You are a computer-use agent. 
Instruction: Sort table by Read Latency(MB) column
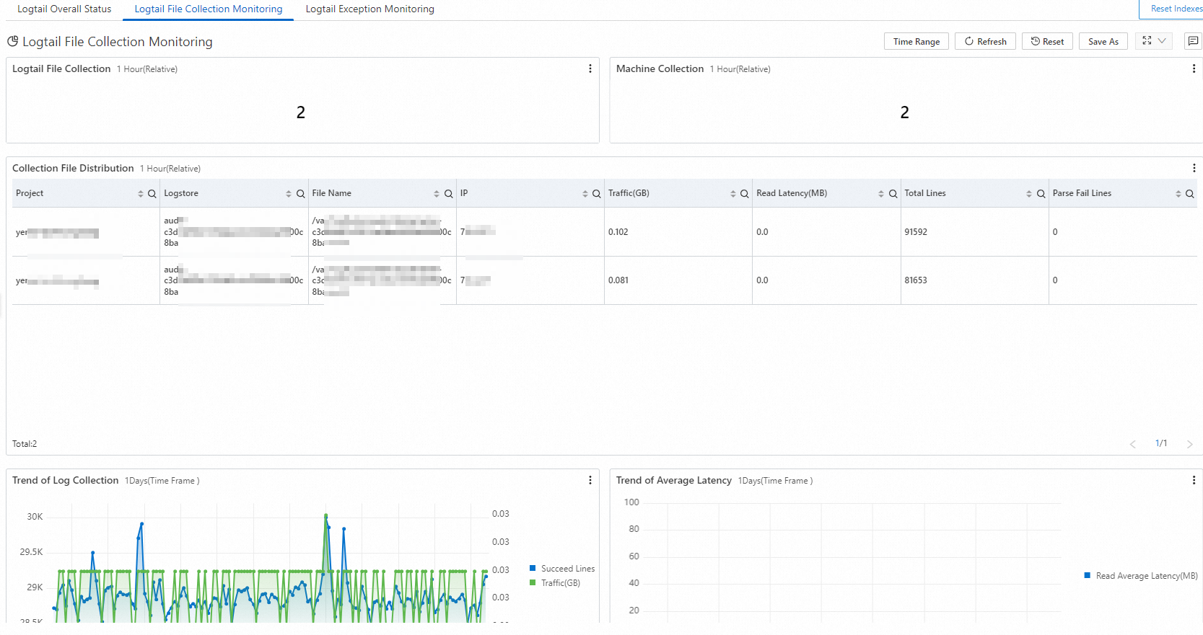click(x=880, y=194)
